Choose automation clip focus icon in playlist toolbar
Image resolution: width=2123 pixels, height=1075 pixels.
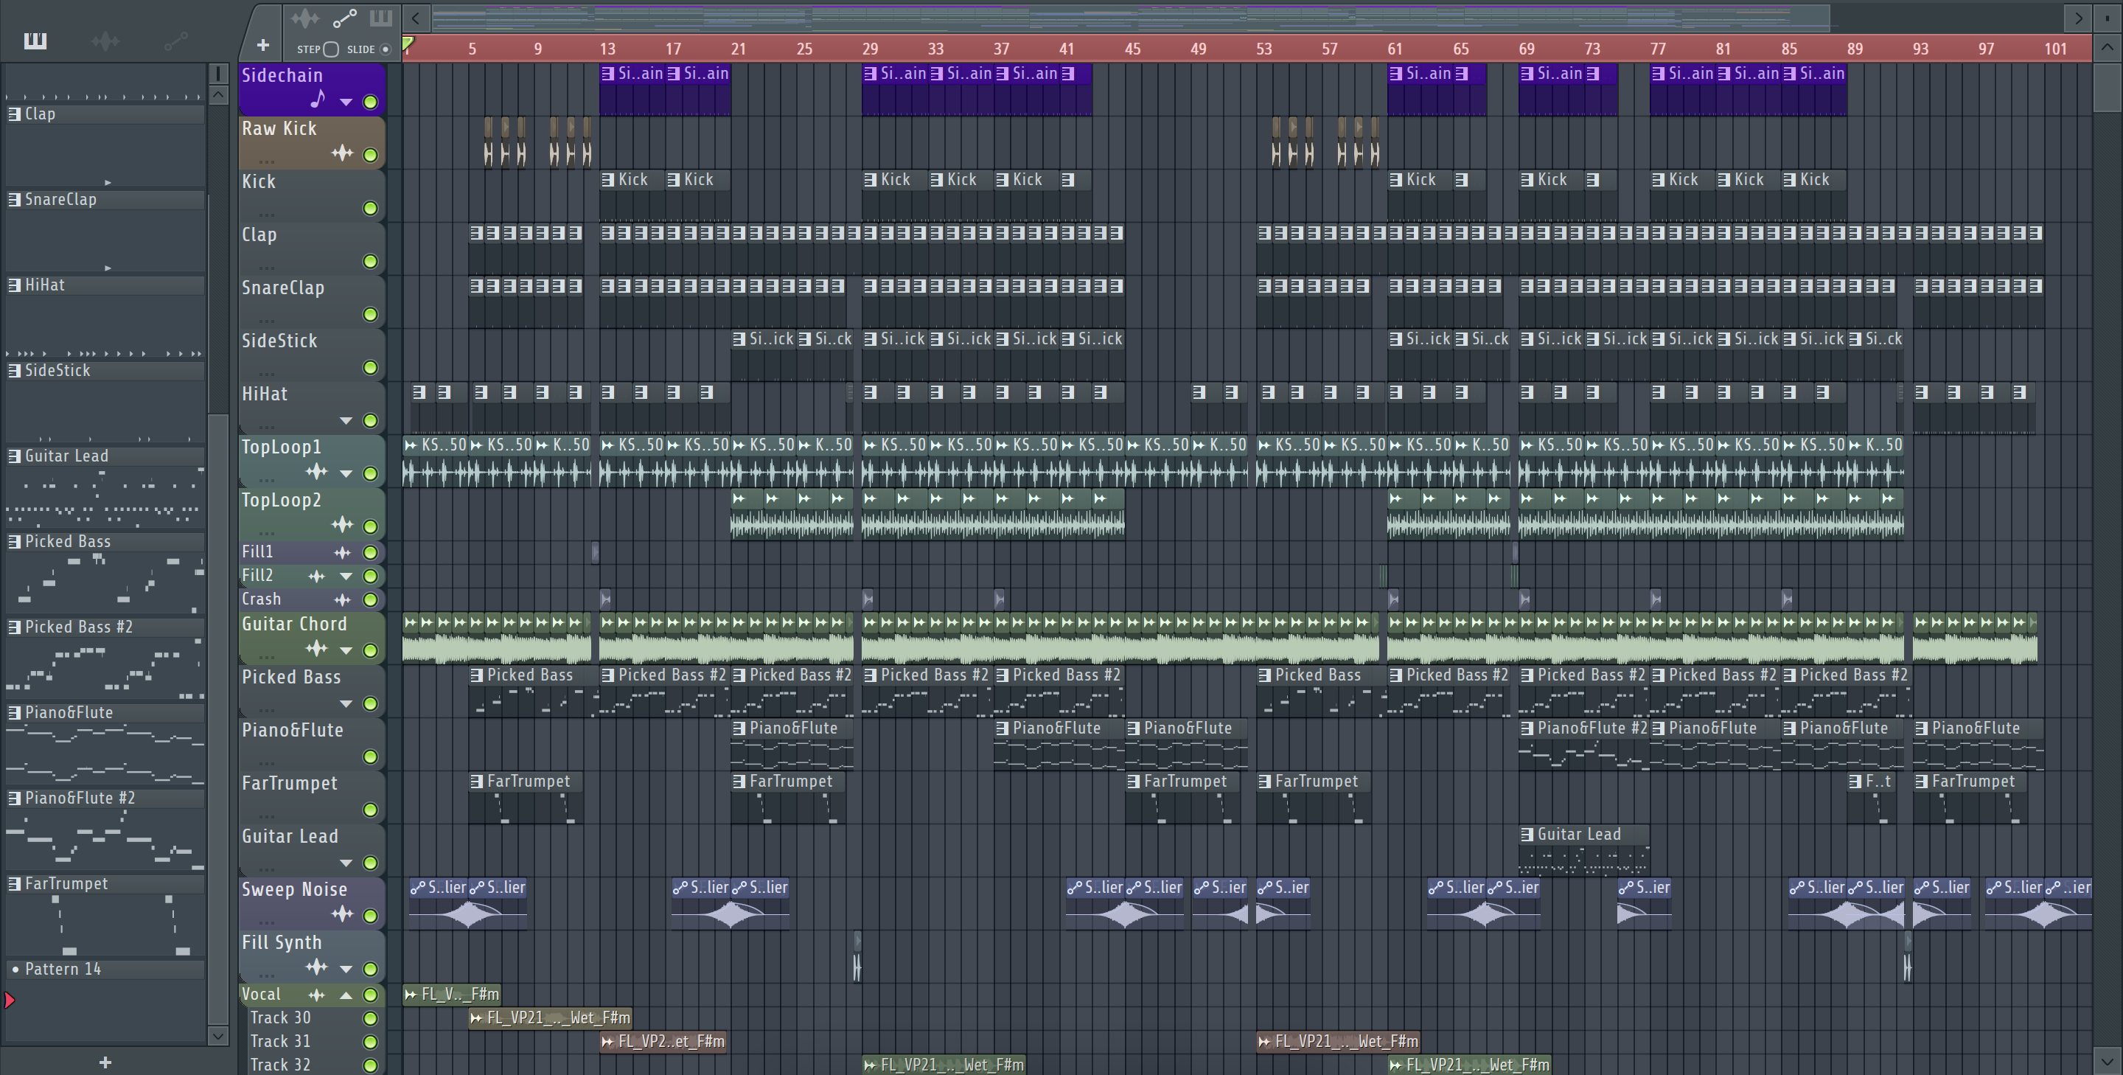coord(344,18)
